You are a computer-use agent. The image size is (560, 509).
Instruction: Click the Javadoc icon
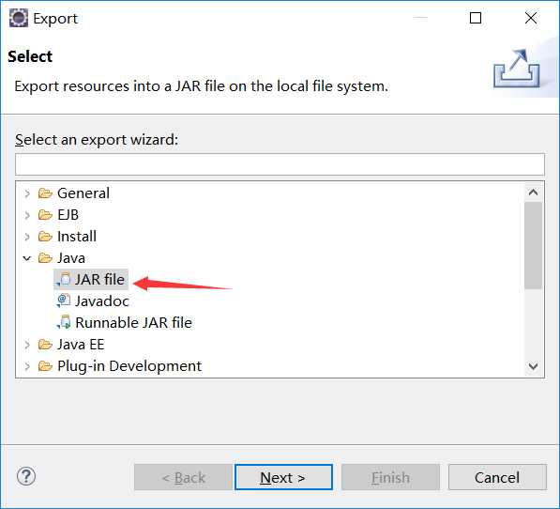click(64, 301)
